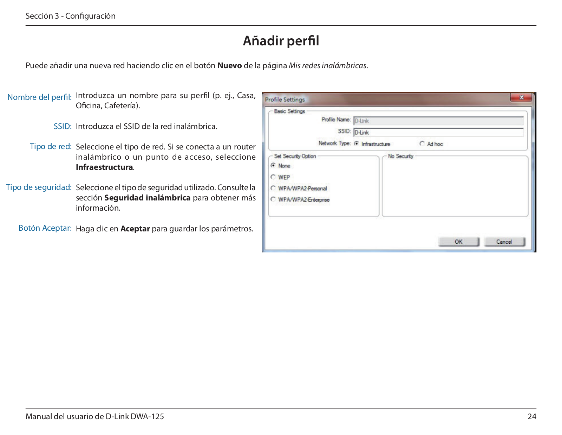This screenshot has width=562, height=435.
Task: Click the 'Tipo de red:' blue label
Action: click(51, 146)
